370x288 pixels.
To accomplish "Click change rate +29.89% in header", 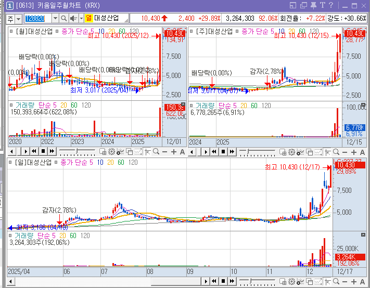I will (x=209, y=18).
